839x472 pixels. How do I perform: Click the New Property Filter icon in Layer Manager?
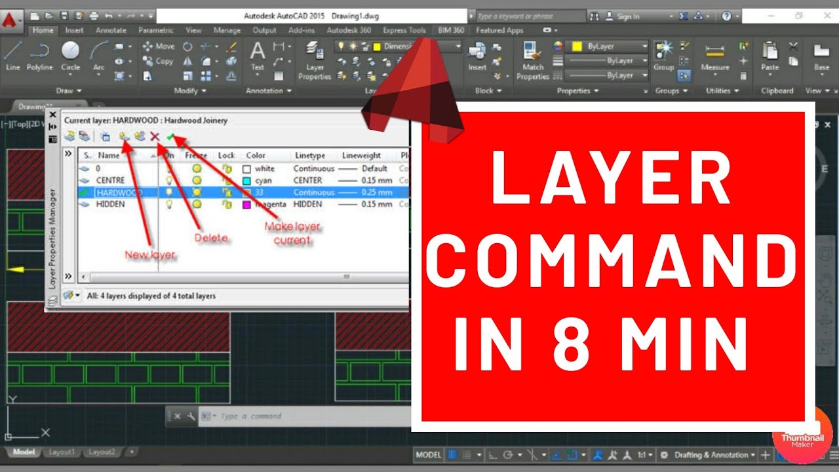[69, 136]
